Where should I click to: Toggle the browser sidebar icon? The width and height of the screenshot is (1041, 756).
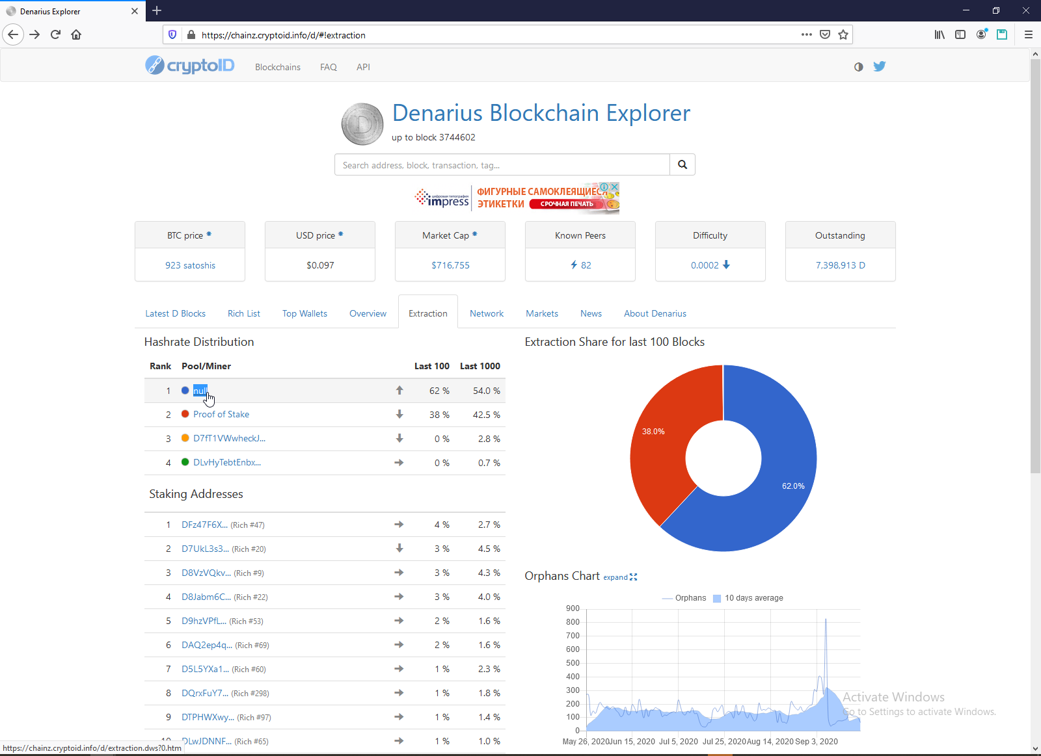pos(960,34)
